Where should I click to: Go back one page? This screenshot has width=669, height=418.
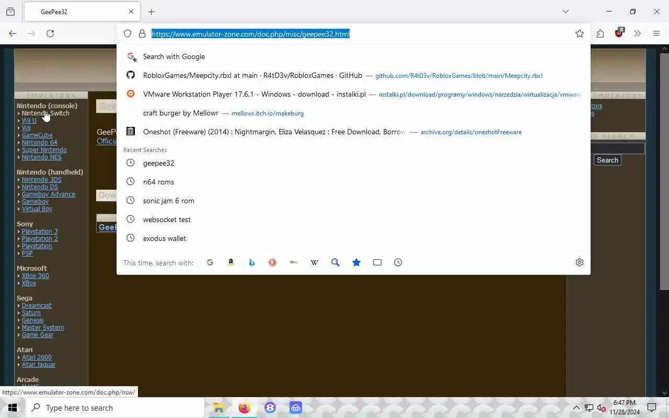coord(13,33)
